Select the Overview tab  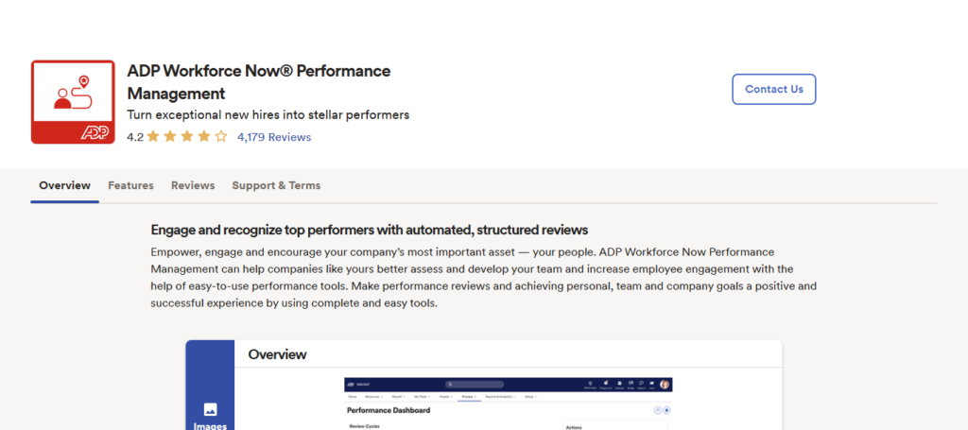pos(65,185)
